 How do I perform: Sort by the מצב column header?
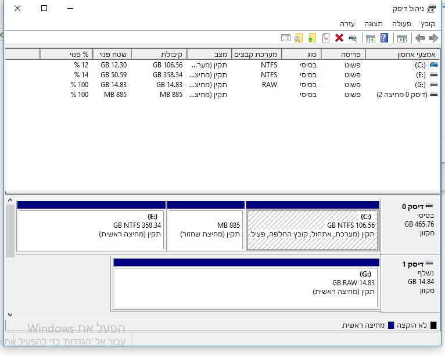209,54
